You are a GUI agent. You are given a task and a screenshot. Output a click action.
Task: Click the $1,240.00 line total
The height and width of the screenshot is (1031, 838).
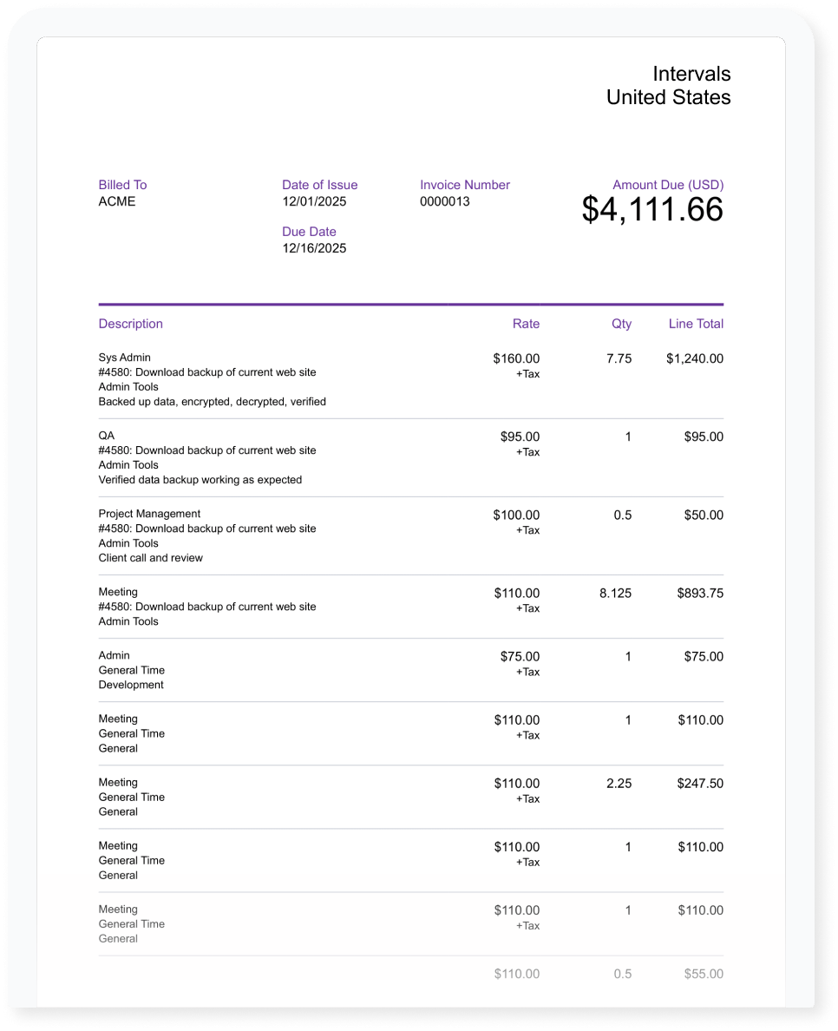(x=694, y=358)
